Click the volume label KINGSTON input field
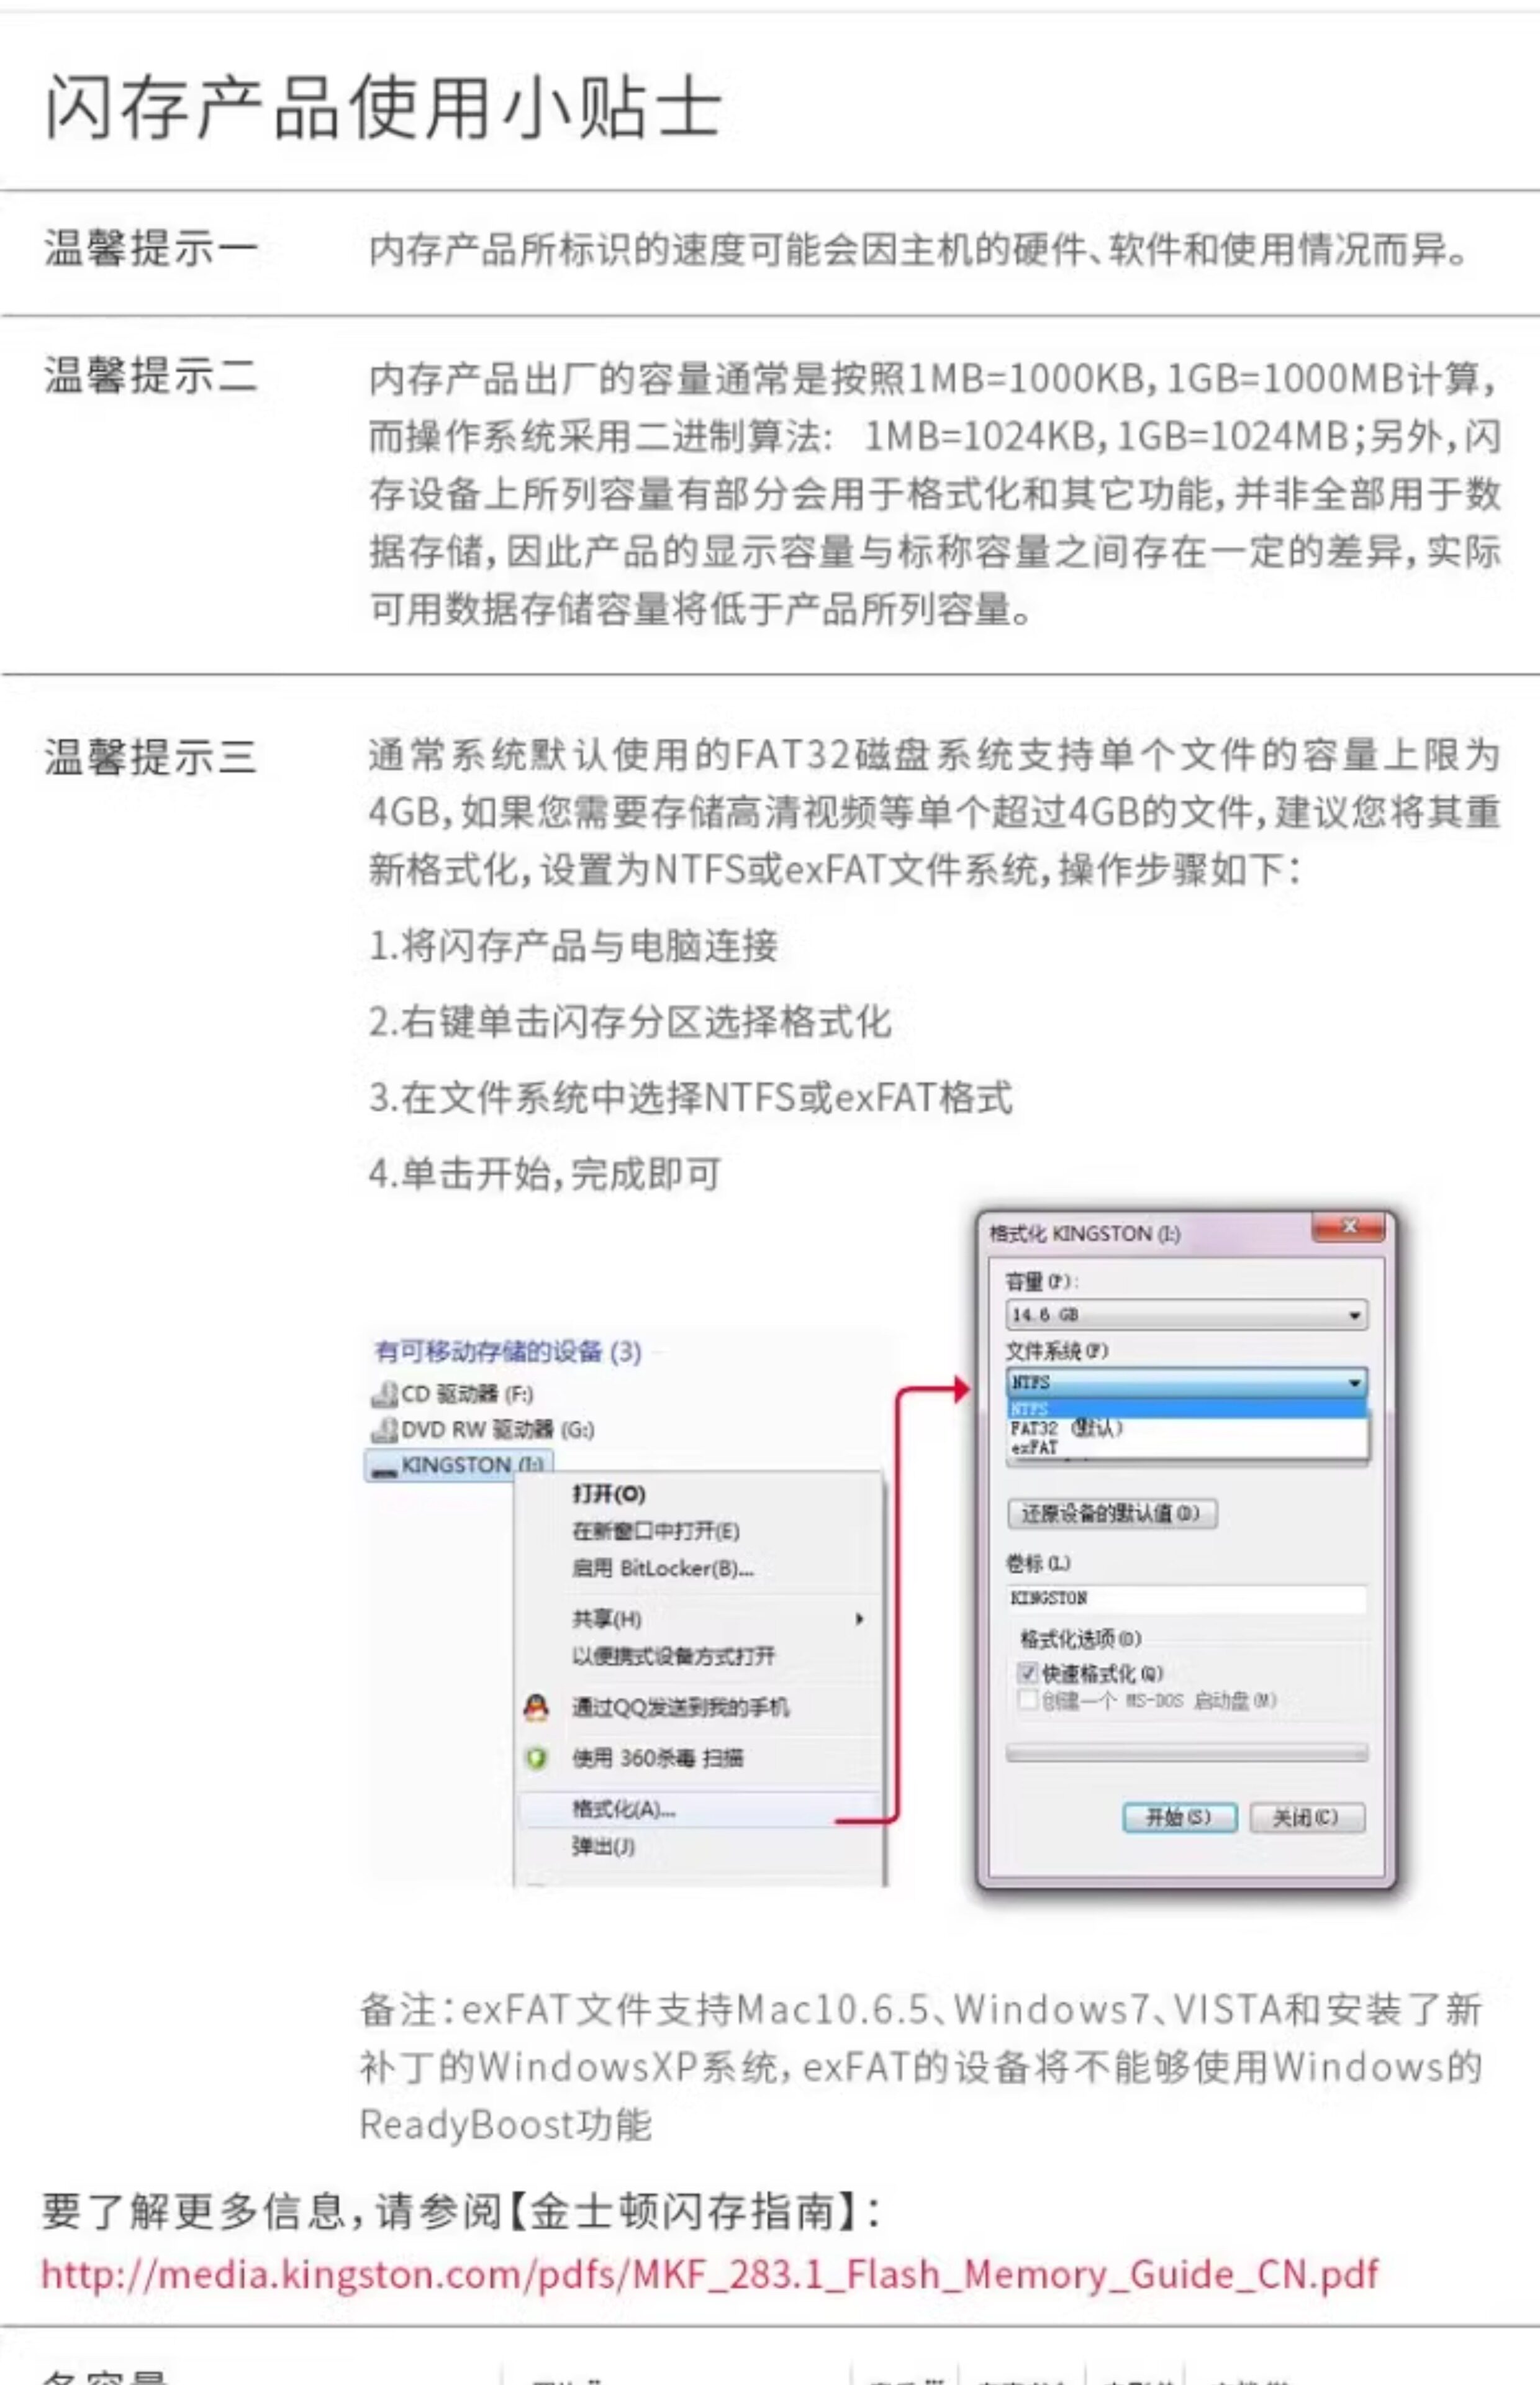Image resolution: width=1540 pixels, height=2385 pixels. pos(1186,1598)
